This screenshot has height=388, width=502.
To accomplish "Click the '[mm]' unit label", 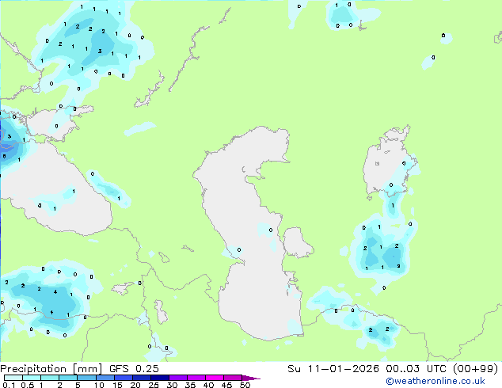I will pos(88,369).
